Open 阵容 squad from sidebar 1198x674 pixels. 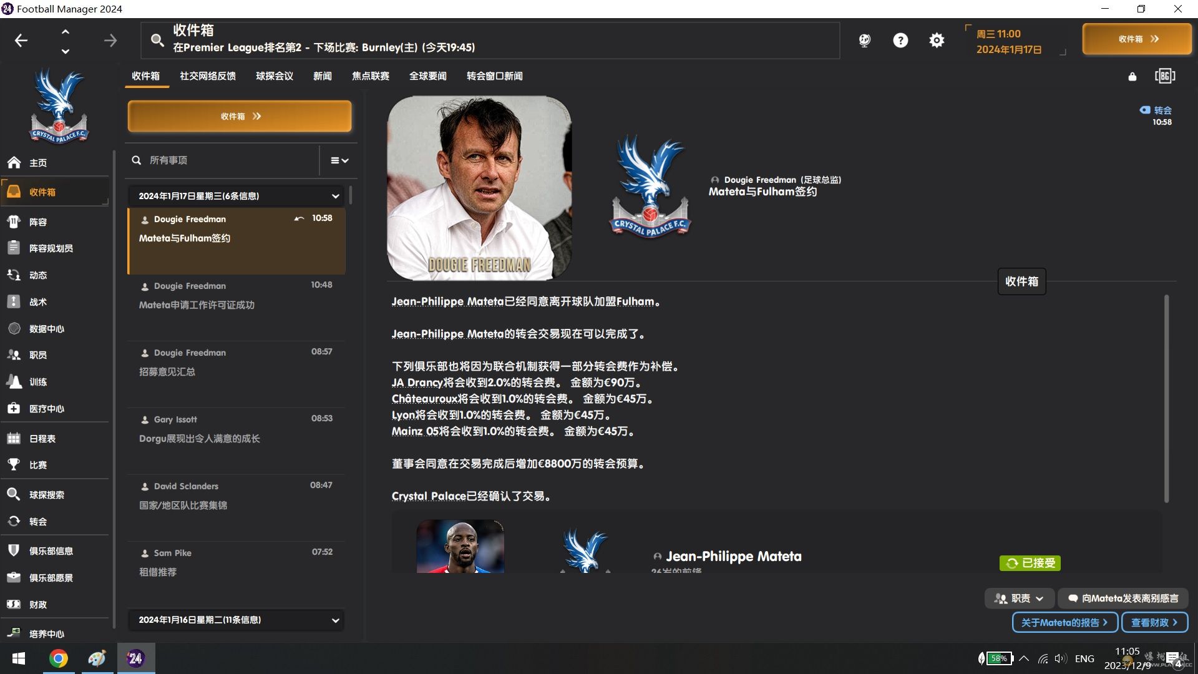pos(37,222)
